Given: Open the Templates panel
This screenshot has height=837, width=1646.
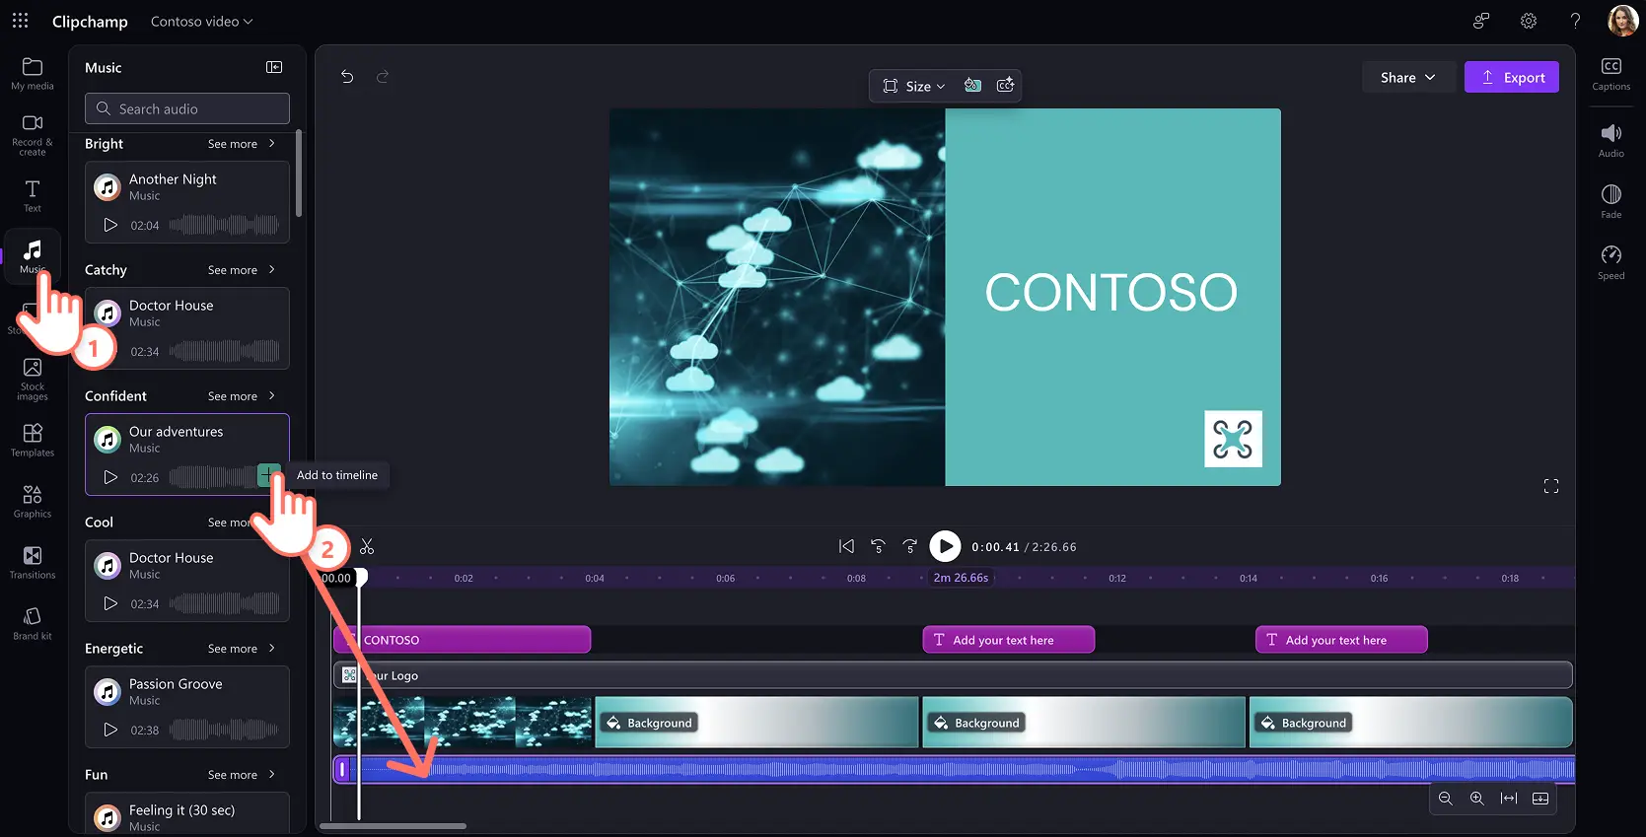Looking at the screenshot, I should pos(33,441).
